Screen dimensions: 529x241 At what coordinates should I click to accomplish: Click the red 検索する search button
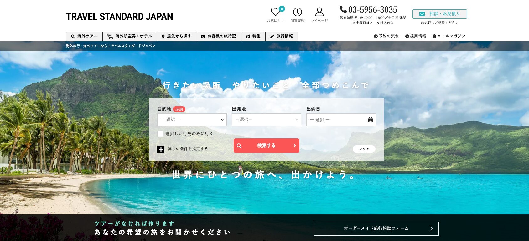point(266,146)
